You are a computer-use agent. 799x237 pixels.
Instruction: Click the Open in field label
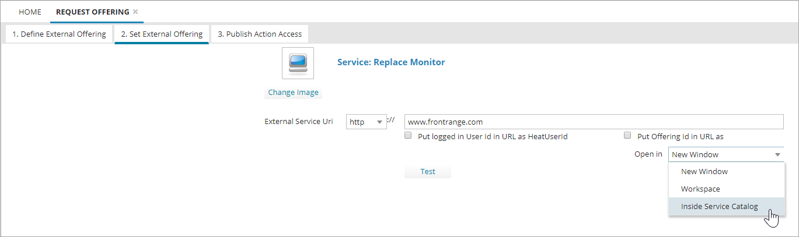pyautogui.click(x=648, y=154)
